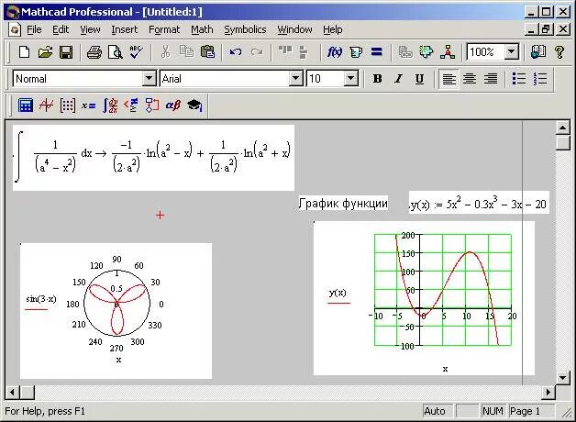The height and width of the screenshot is (422, 576).
Task: Open the Resource Center book icon
Action: coord(538,52)
